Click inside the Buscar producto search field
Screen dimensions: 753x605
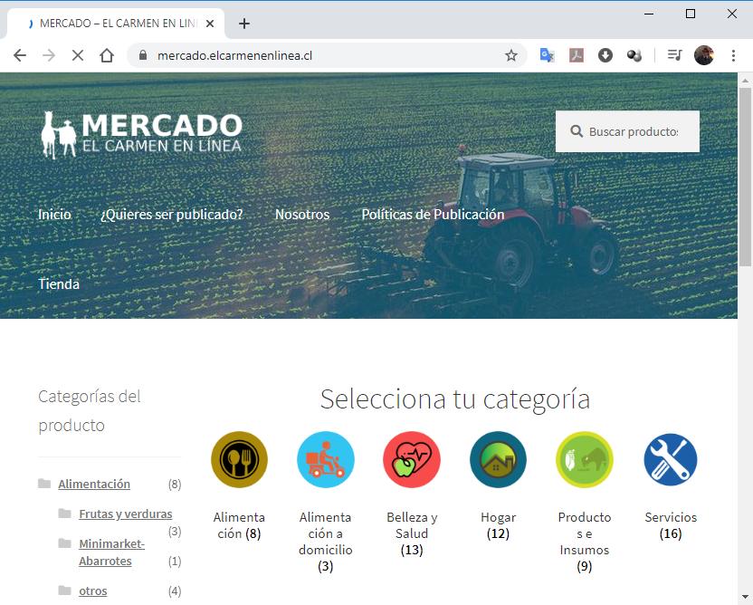(634, 130)
